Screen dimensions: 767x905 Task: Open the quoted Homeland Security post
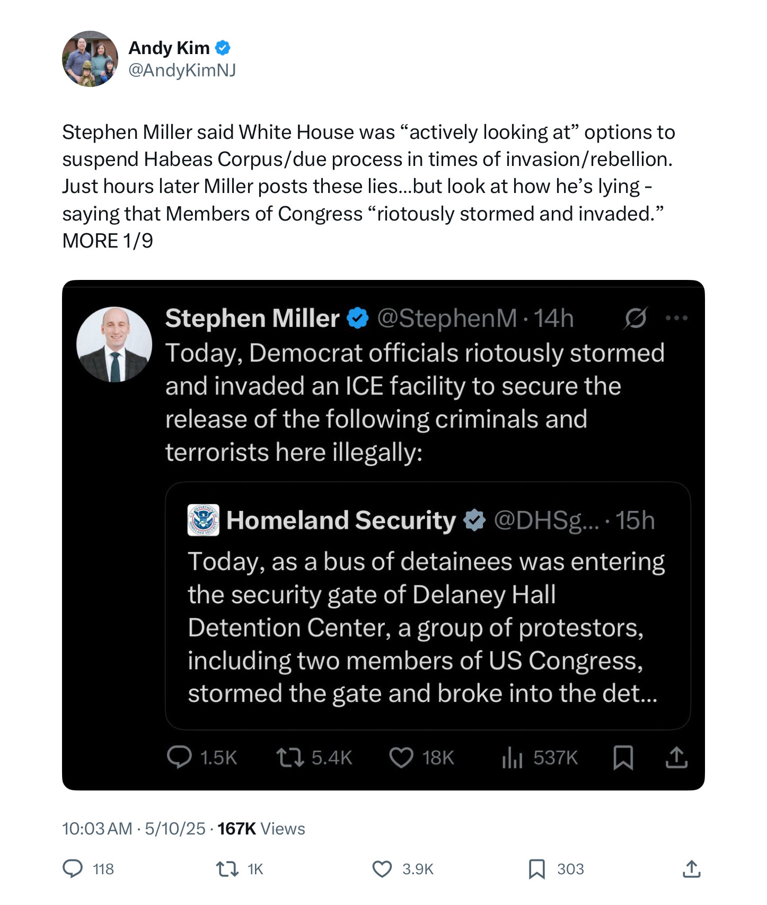pos(428,606)
